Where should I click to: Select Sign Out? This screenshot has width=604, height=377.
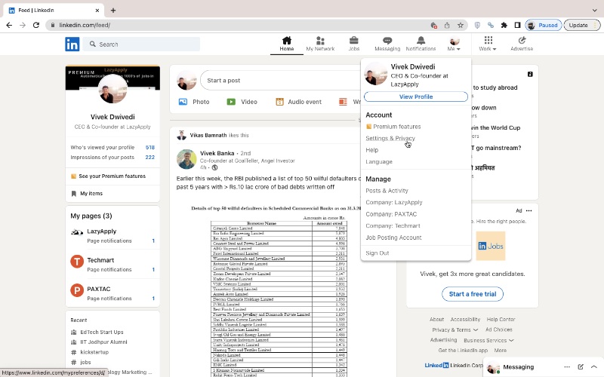[x=377, y=253]
